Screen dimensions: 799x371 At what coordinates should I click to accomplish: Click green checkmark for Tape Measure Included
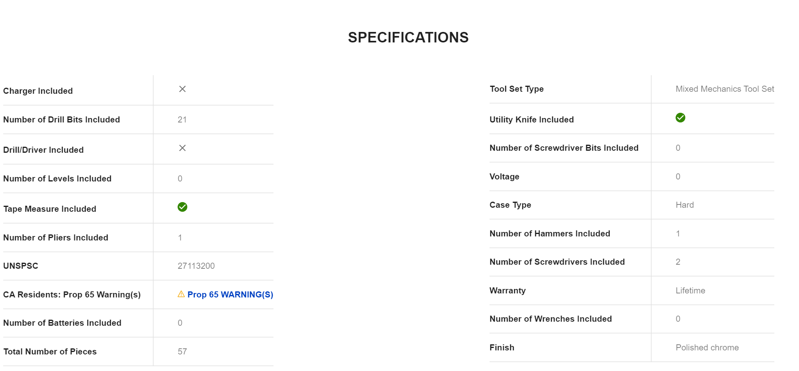[x=182, y=207]
